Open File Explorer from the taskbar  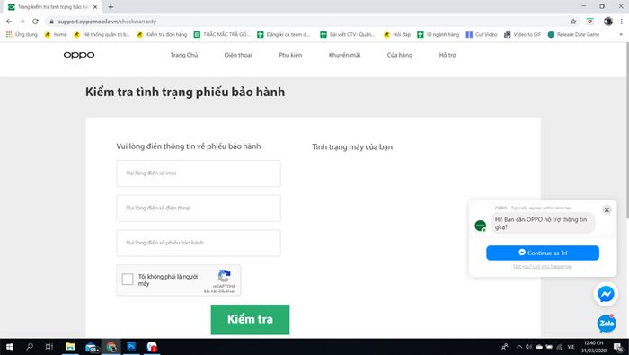click(x=70, y=347)
